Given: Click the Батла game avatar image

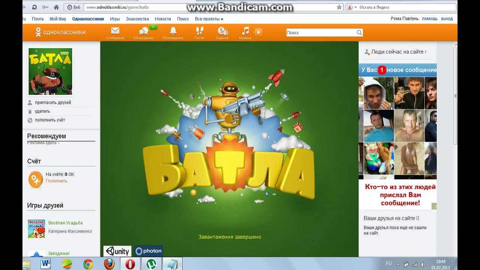Looking at the screenshot, I should [50, 71].
